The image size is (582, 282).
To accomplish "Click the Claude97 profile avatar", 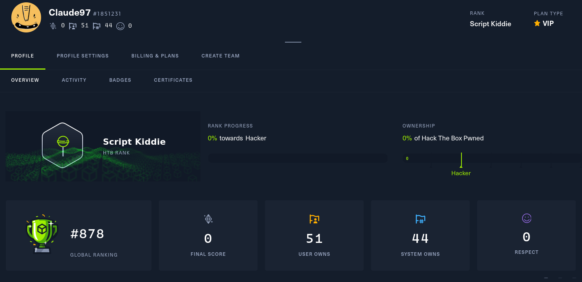I will (26, 18).
